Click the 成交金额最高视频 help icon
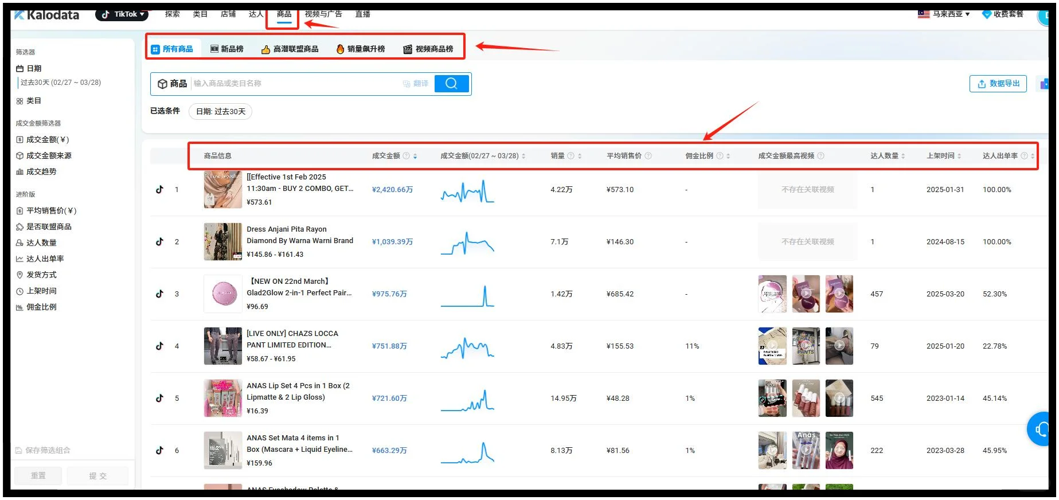This screenshot has width=1059, height=500. [x=820, y=156]
